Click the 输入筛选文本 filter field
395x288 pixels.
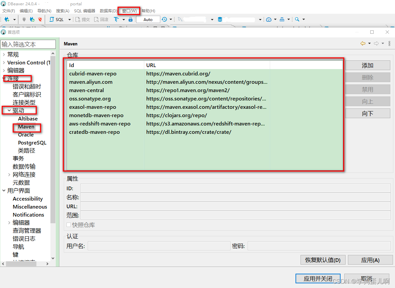pyautogui.click(x=28, y=44)
